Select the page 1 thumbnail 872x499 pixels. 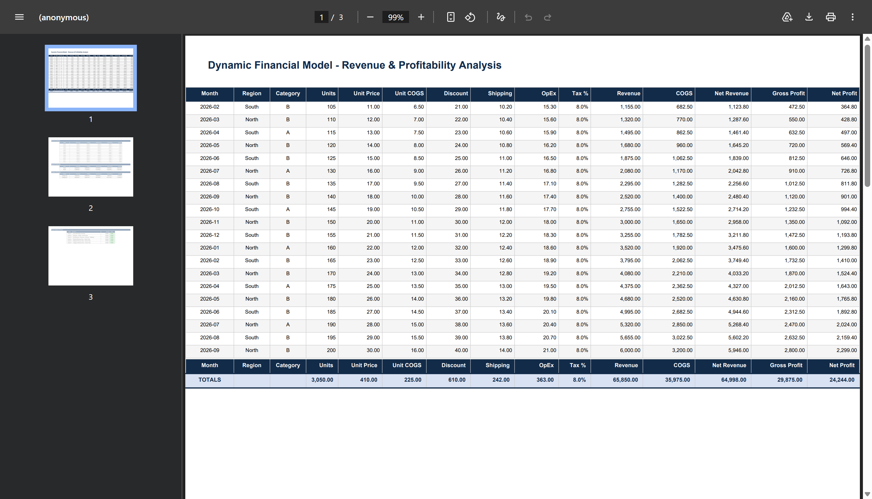pyautogui.click(x=91, y=78)
